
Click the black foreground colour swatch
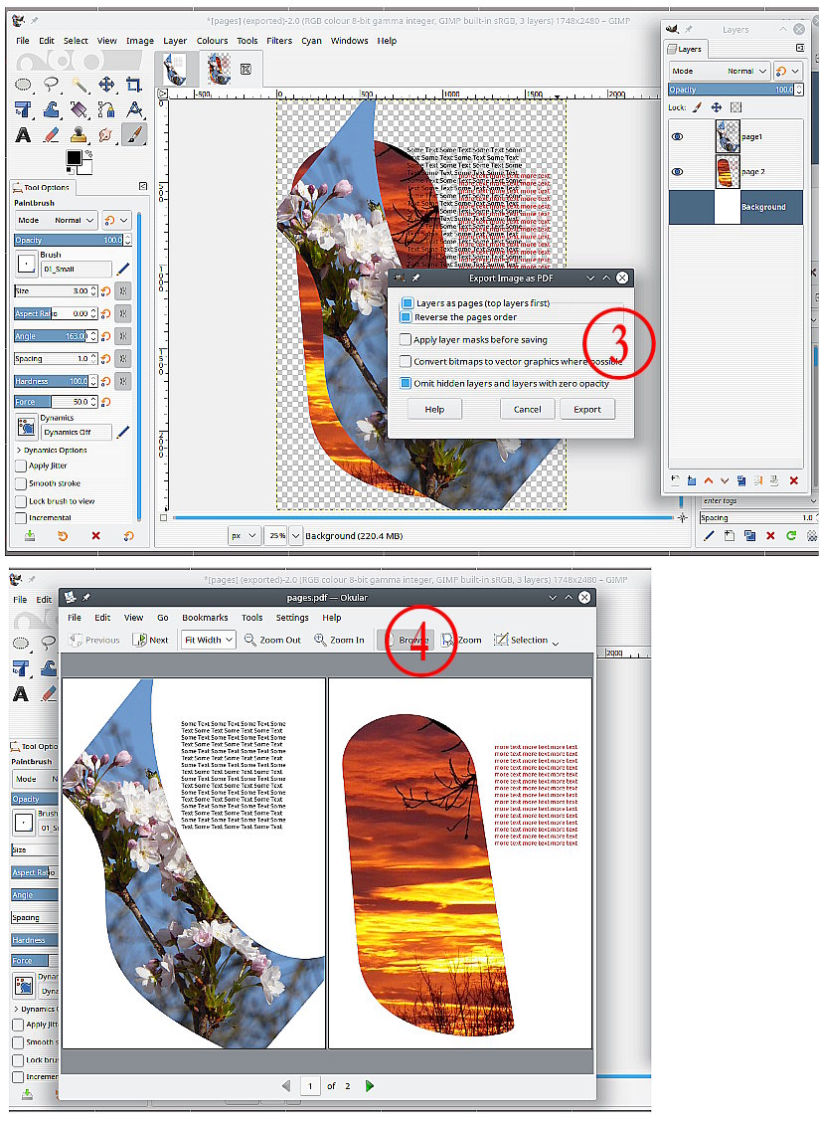pos(73,158)
